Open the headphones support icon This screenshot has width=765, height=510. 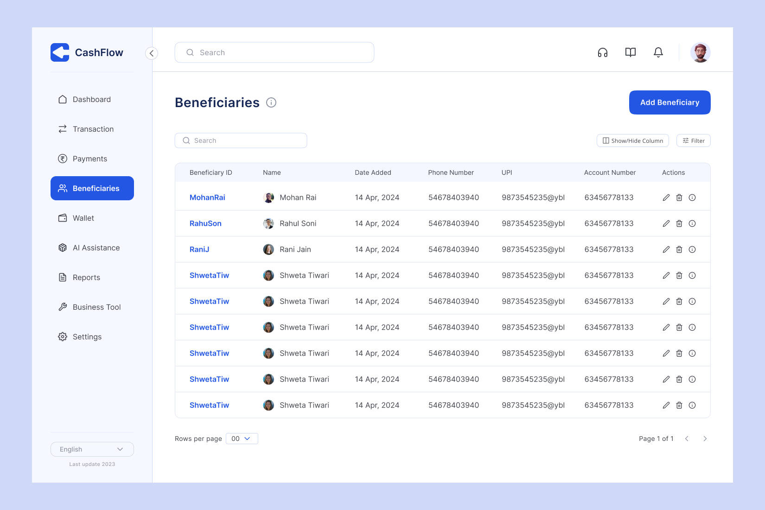pyautogui.click(x=602, y=52)
